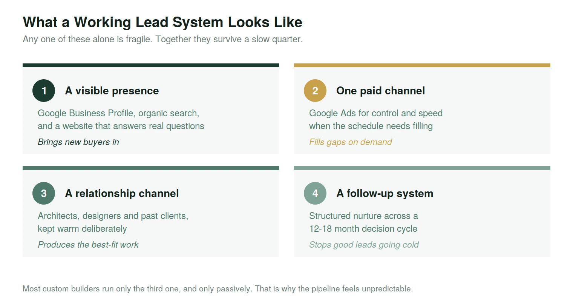Select the main title 'What a Working Lead System Looks Like'
Viewport: 573px width, 302px height.
click(162, 22)
